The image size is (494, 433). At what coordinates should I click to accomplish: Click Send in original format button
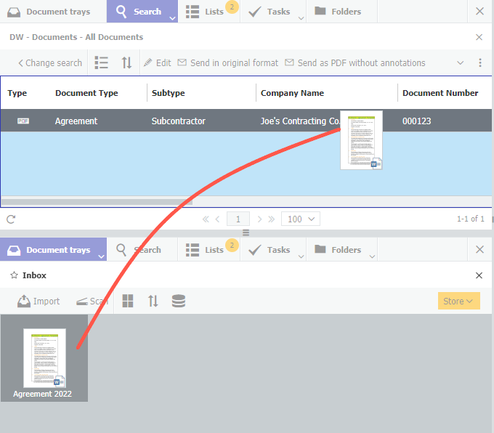[227, 63]
